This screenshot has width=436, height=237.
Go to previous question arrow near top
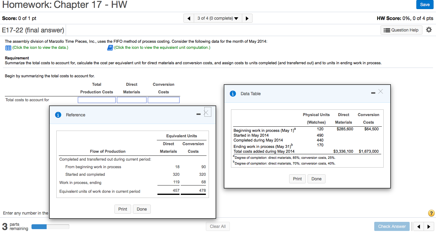(x=189, y=18)
